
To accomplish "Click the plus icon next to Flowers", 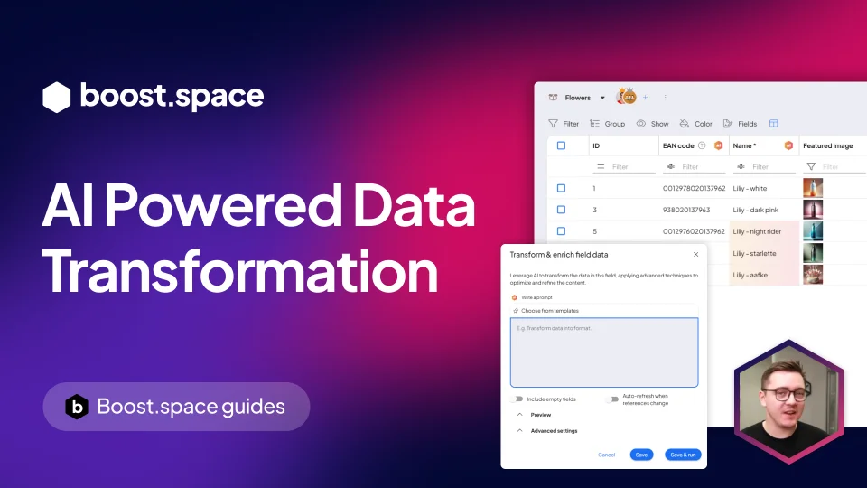I will coord(645,98).
